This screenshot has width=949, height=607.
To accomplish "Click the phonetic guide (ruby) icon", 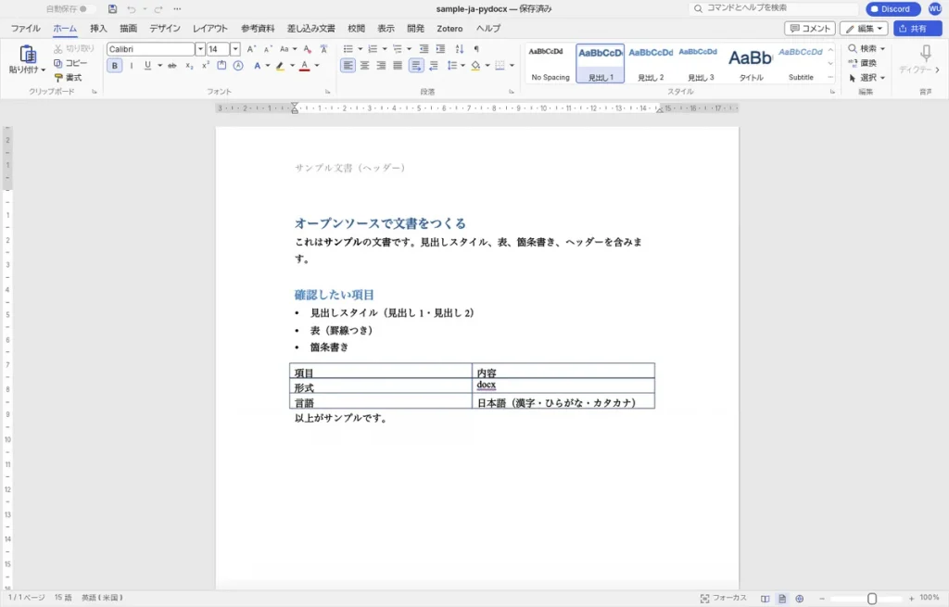I will click(x=323, y=49).
